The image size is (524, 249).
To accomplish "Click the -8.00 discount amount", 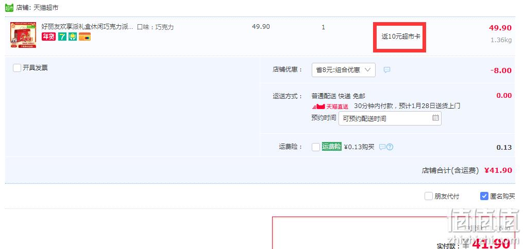I will 501,70.
